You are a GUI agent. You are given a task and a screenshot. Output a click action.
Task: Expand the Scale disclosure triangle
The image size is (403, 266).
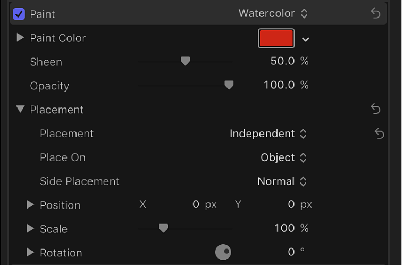(x=30, y=229)
